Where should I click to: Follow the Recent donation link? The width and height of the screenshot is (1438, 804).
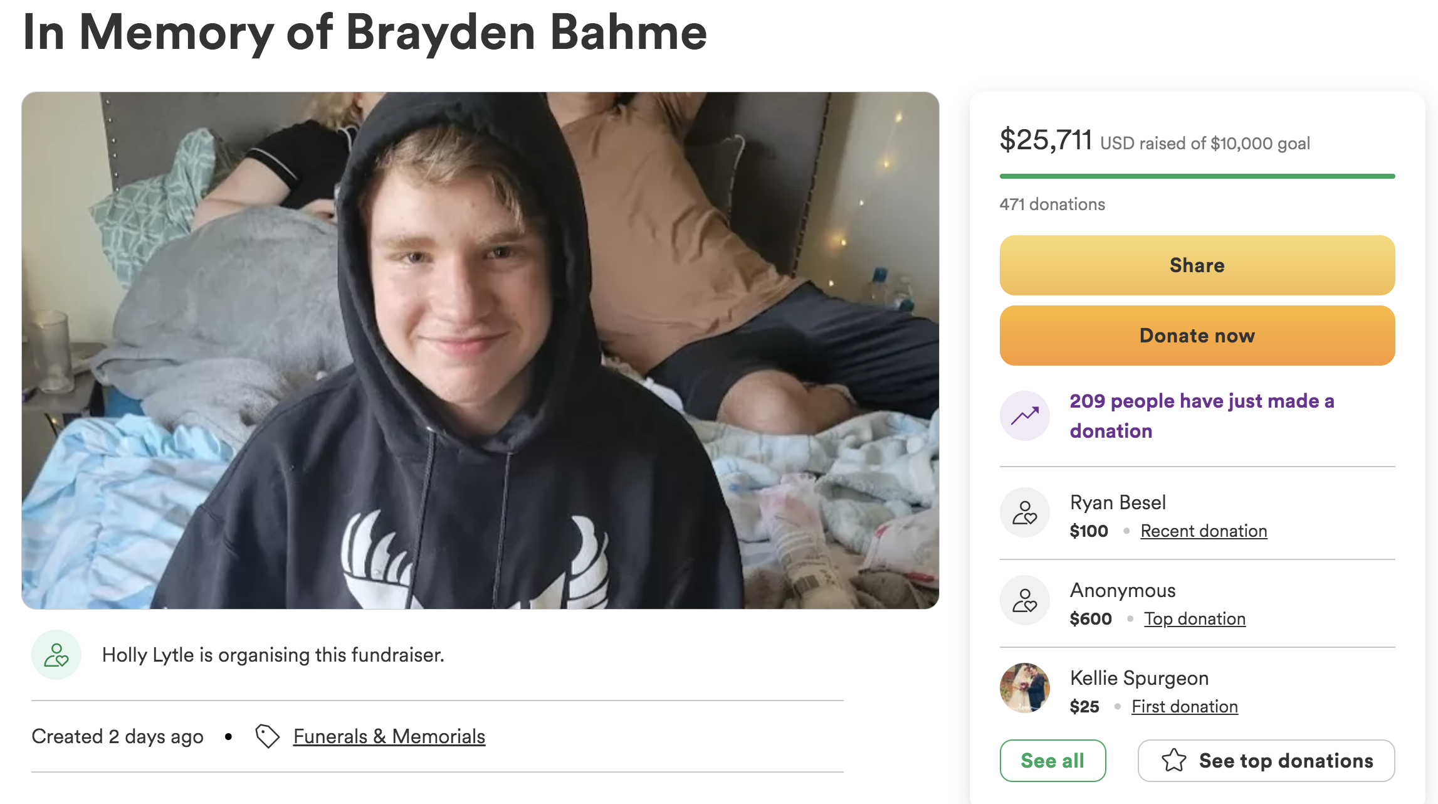(1204, 531)
